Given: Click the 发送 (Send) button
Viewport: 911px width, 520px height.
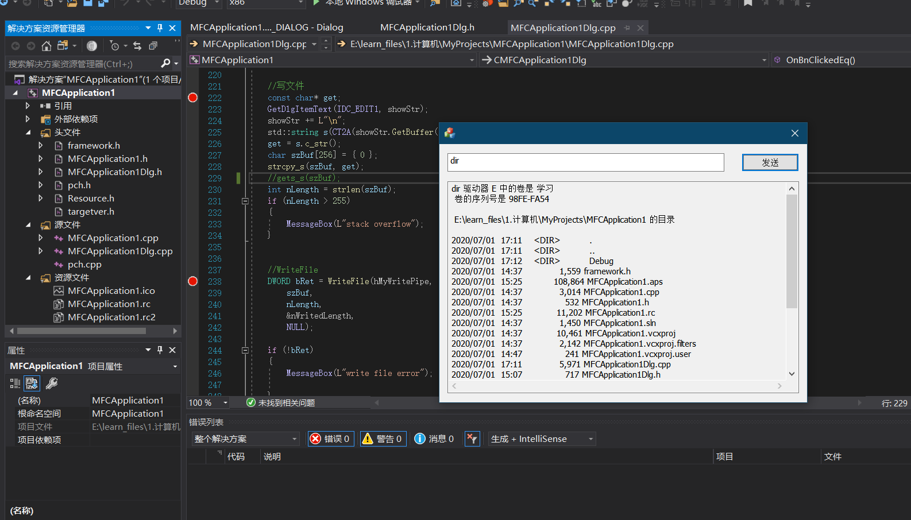Looking at the screenshot, I should pos(770,162).
